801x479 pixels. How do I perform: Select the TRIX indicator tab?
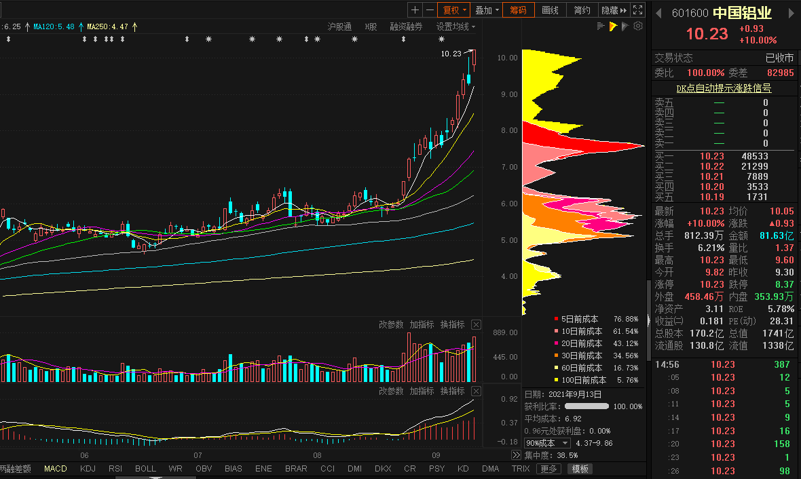point(521,468)
